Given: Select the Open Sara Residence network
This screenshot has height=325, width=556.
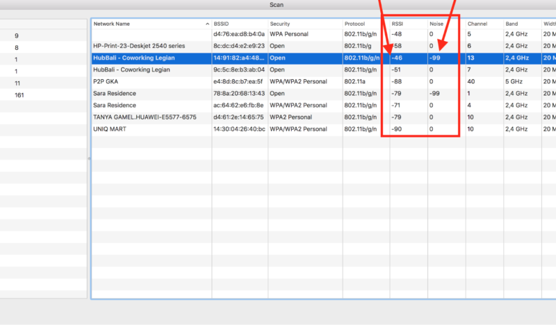Looking at the screenshot, I should pyautogui.click(x=324, y=94).
